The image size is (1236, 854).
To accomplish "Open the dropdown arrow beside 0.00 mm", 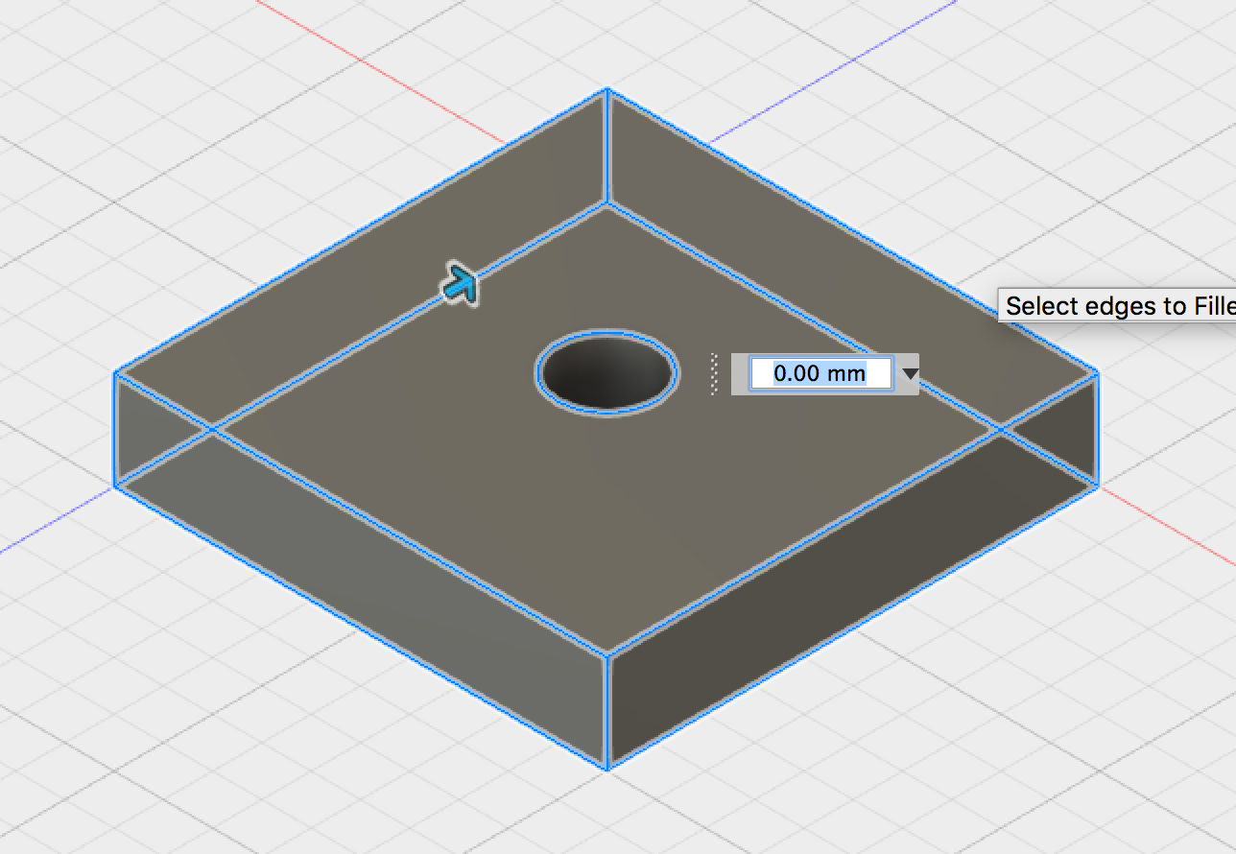I will pos(909,374).
